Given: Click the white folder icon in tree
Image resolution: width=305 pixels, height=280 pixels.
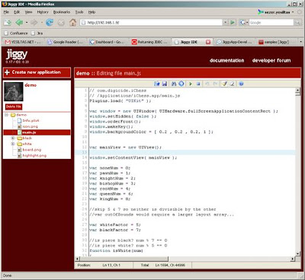Looking at the screenshot, I should 20,144.
